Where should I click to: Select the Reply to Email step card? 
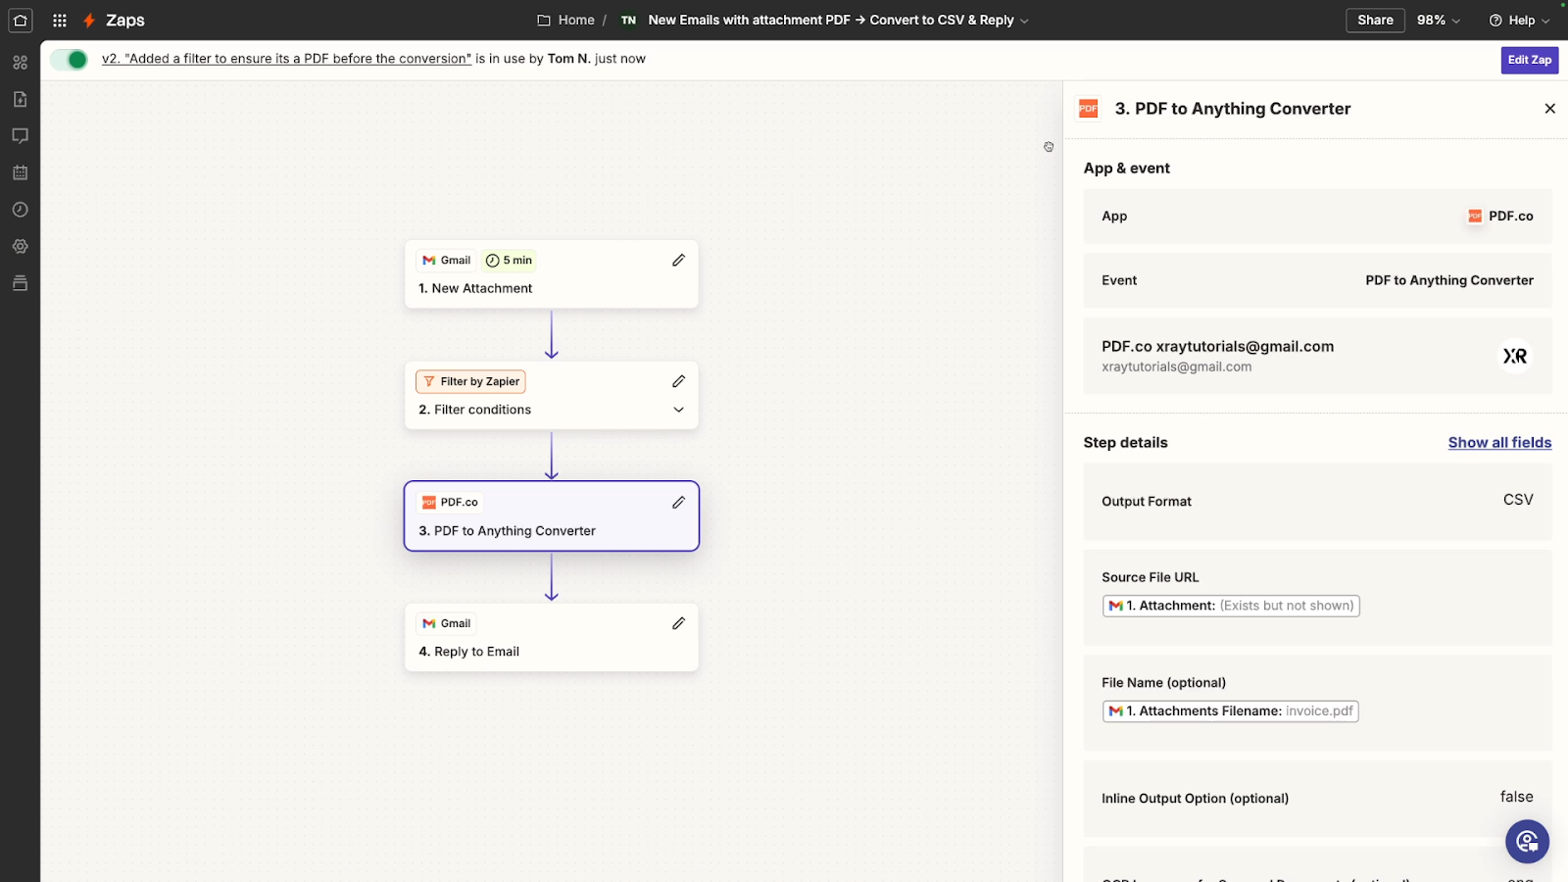(552, 637)
